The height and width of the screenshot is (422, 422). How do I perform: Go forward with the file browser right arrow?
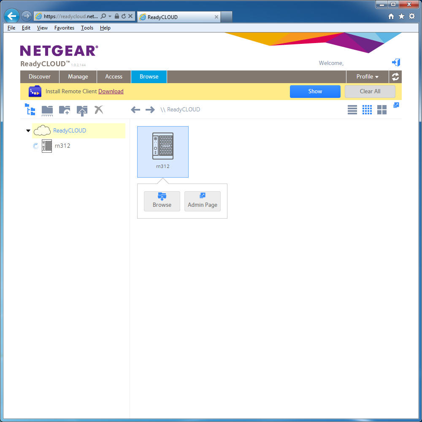coord(150,110)
